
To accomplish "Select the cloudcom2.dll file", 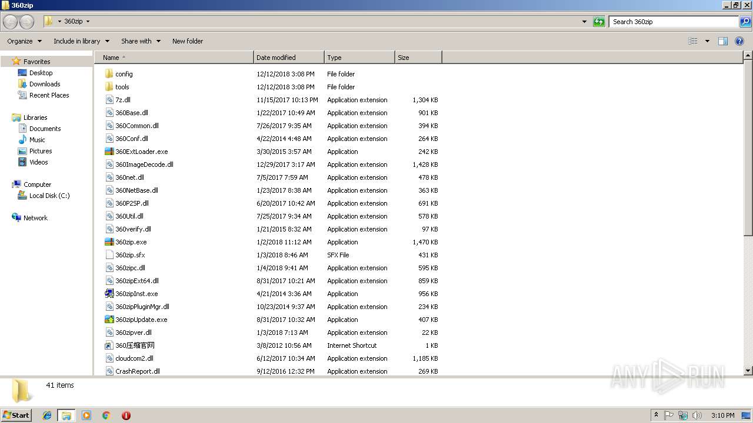I will point(134,358).
